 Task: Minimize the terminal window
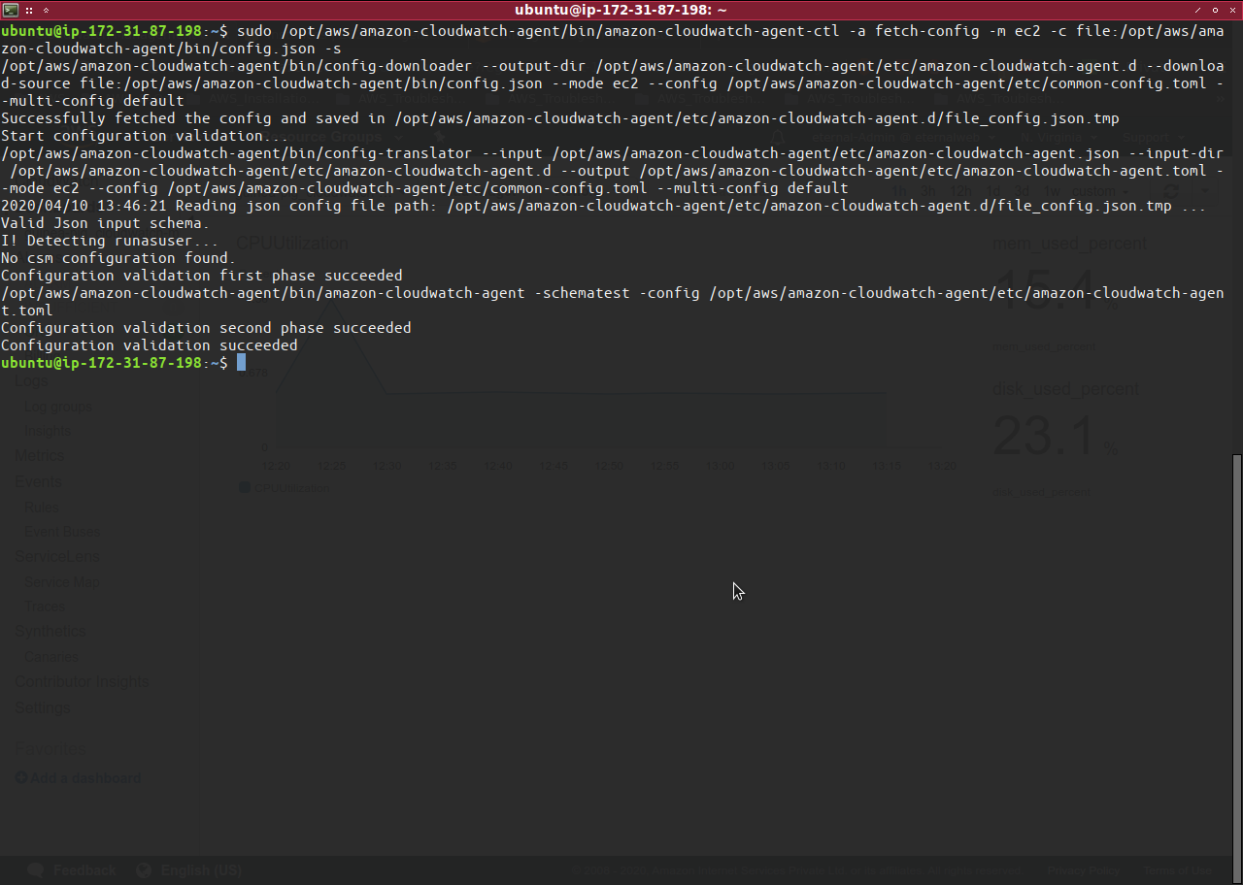[1199, 9]
